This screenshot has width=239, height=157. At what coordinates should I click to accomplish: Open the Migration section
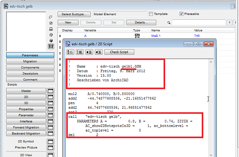pyautogui.click(x=30, y=61)
